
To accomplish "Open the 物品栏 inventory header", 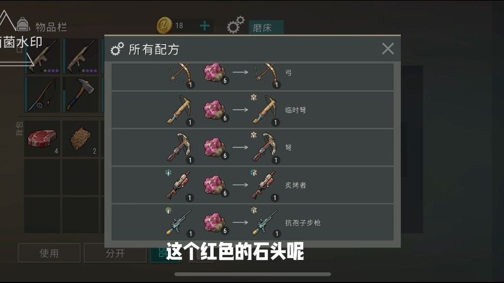I will tap(51, 27).
